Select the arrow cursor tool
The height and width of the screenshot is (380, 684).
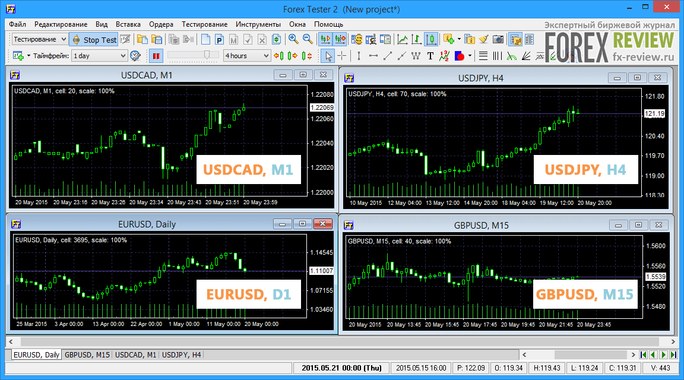tap(328, 56)
